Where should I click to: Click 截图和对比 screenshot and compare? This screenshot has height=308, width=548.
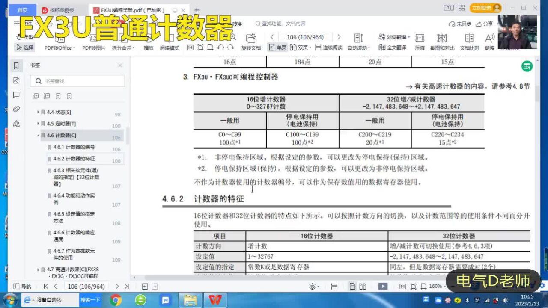(442, 42)
